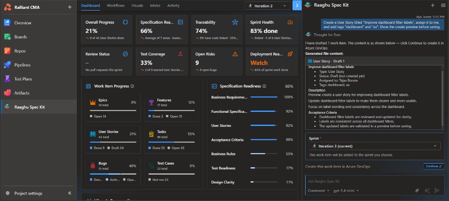Open the Command mode dropdown

click(x=318, y=190)
